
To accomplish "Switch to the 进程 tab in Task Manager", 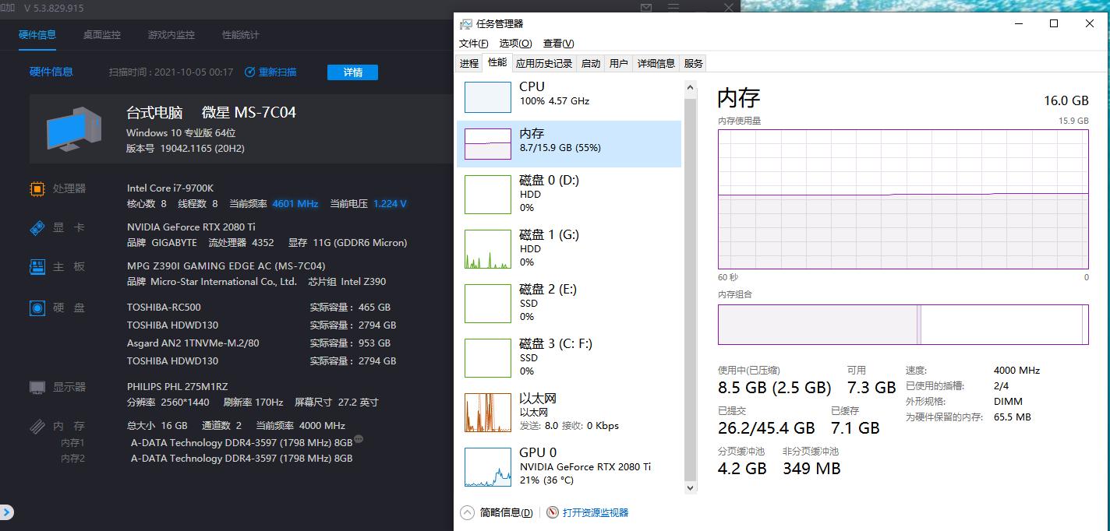I will click(x=469, y=63).
